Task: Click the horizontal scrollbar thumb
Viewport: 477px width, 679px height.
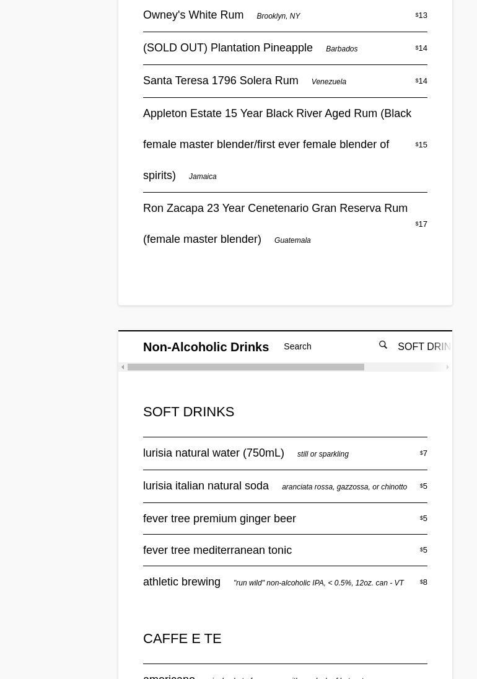Action: 245,367
